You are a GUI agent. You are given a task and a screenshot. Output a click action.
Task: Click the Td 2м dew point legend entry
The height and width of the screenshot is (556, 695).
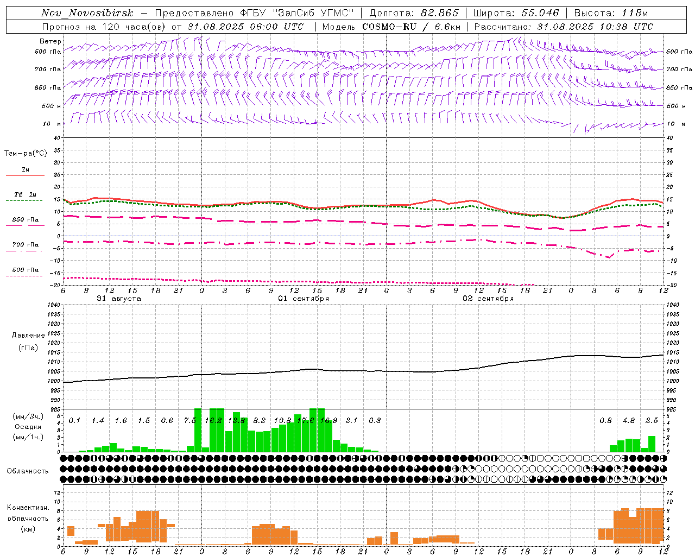click(25, 194)
